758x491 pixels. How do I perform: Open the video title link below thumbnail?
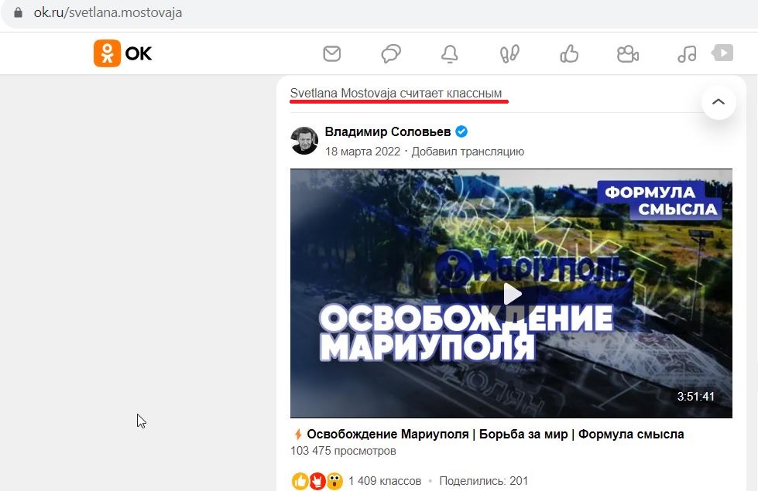(495, 434)
